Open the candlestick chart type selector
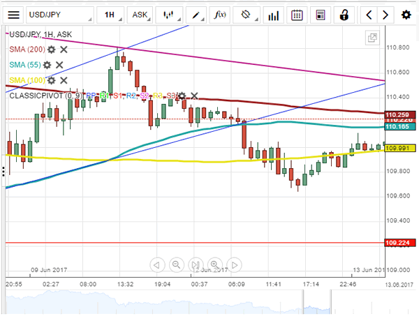 point(168,14)
